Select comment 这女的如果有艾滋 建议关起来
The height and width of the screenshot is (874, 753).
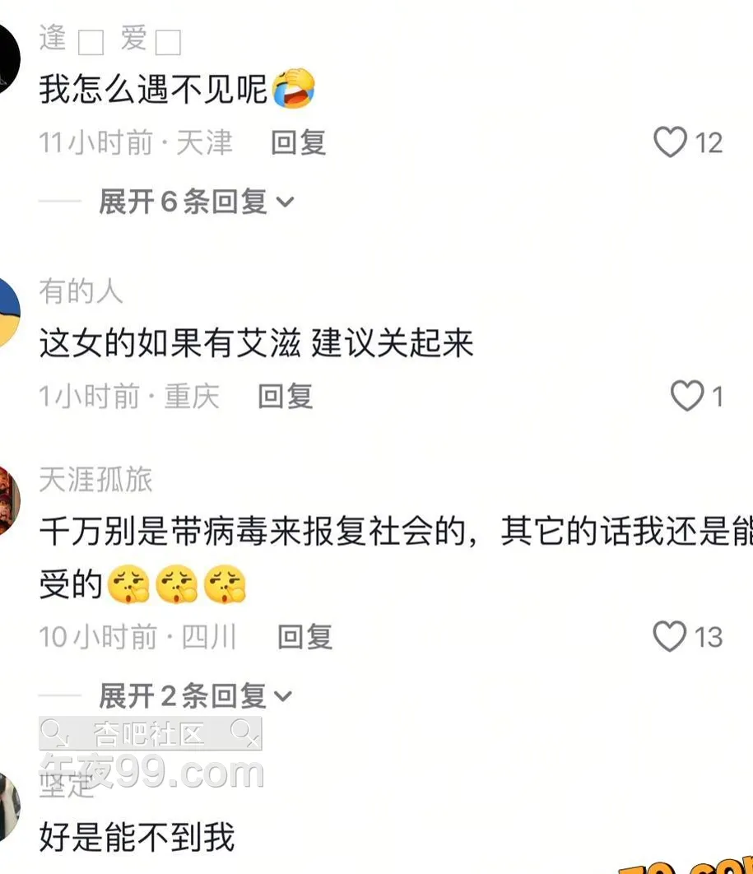pos(257,342)
